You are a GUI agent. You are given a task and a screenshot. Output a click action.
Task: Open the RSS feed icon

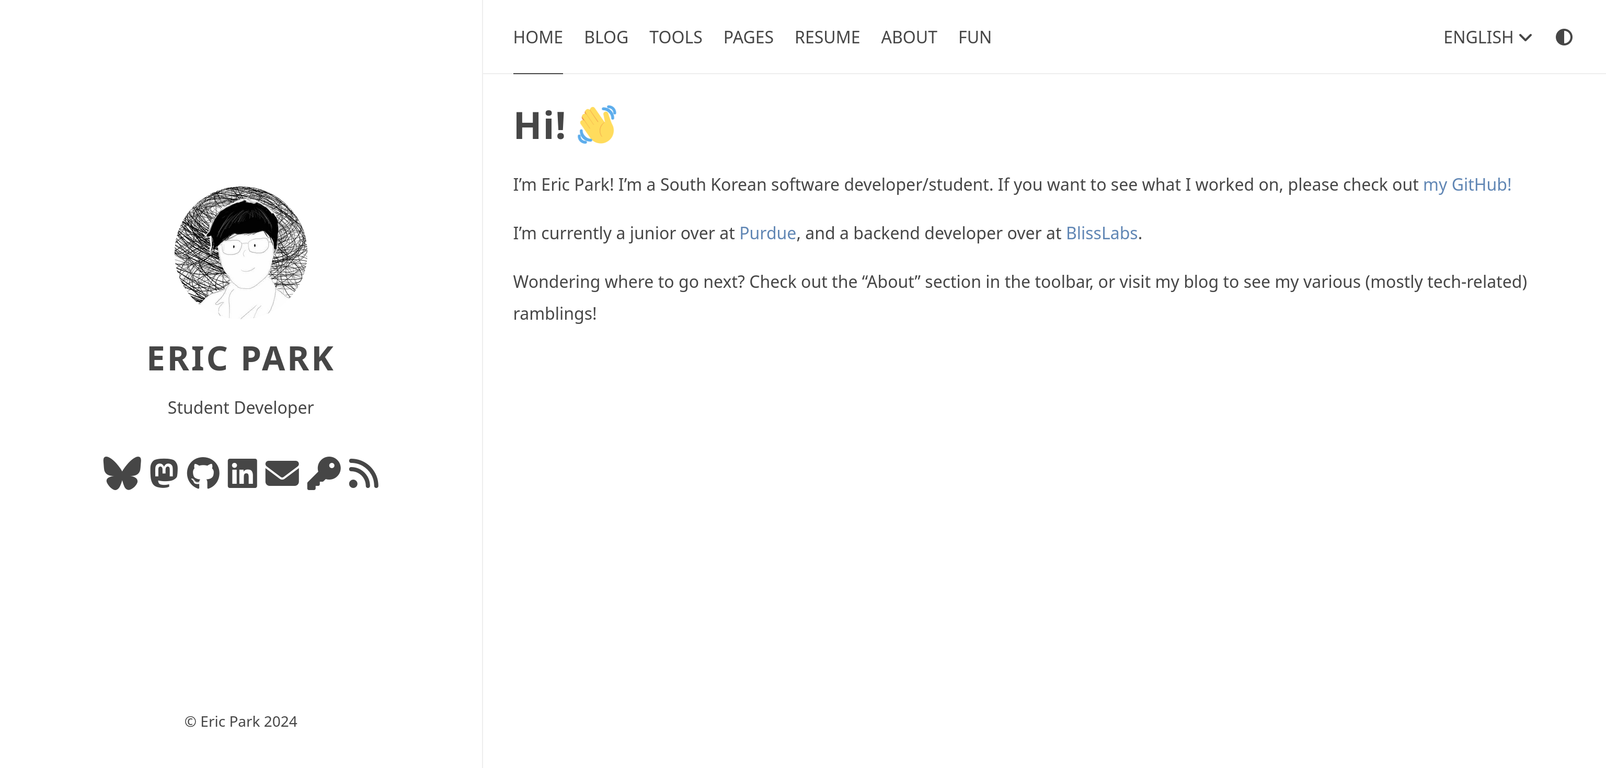[x=364, y=473]
